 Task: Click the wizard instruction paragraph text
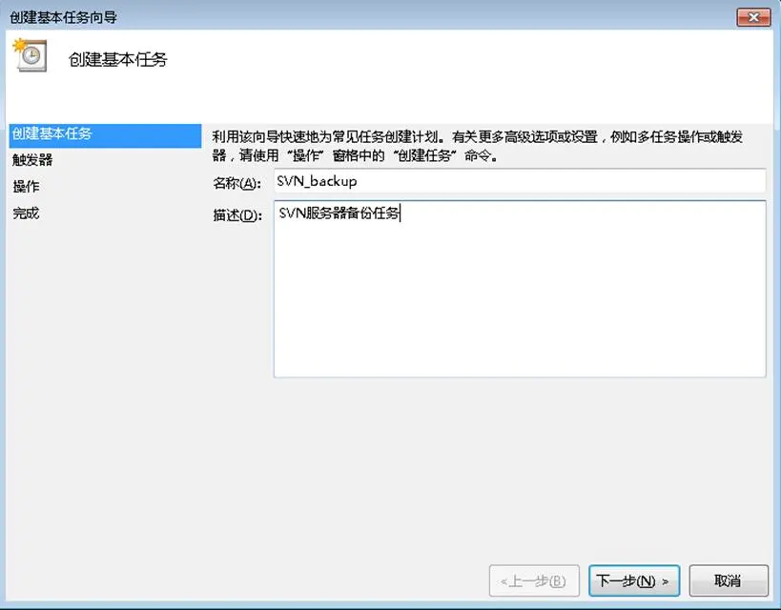click(x=478, y=146)
